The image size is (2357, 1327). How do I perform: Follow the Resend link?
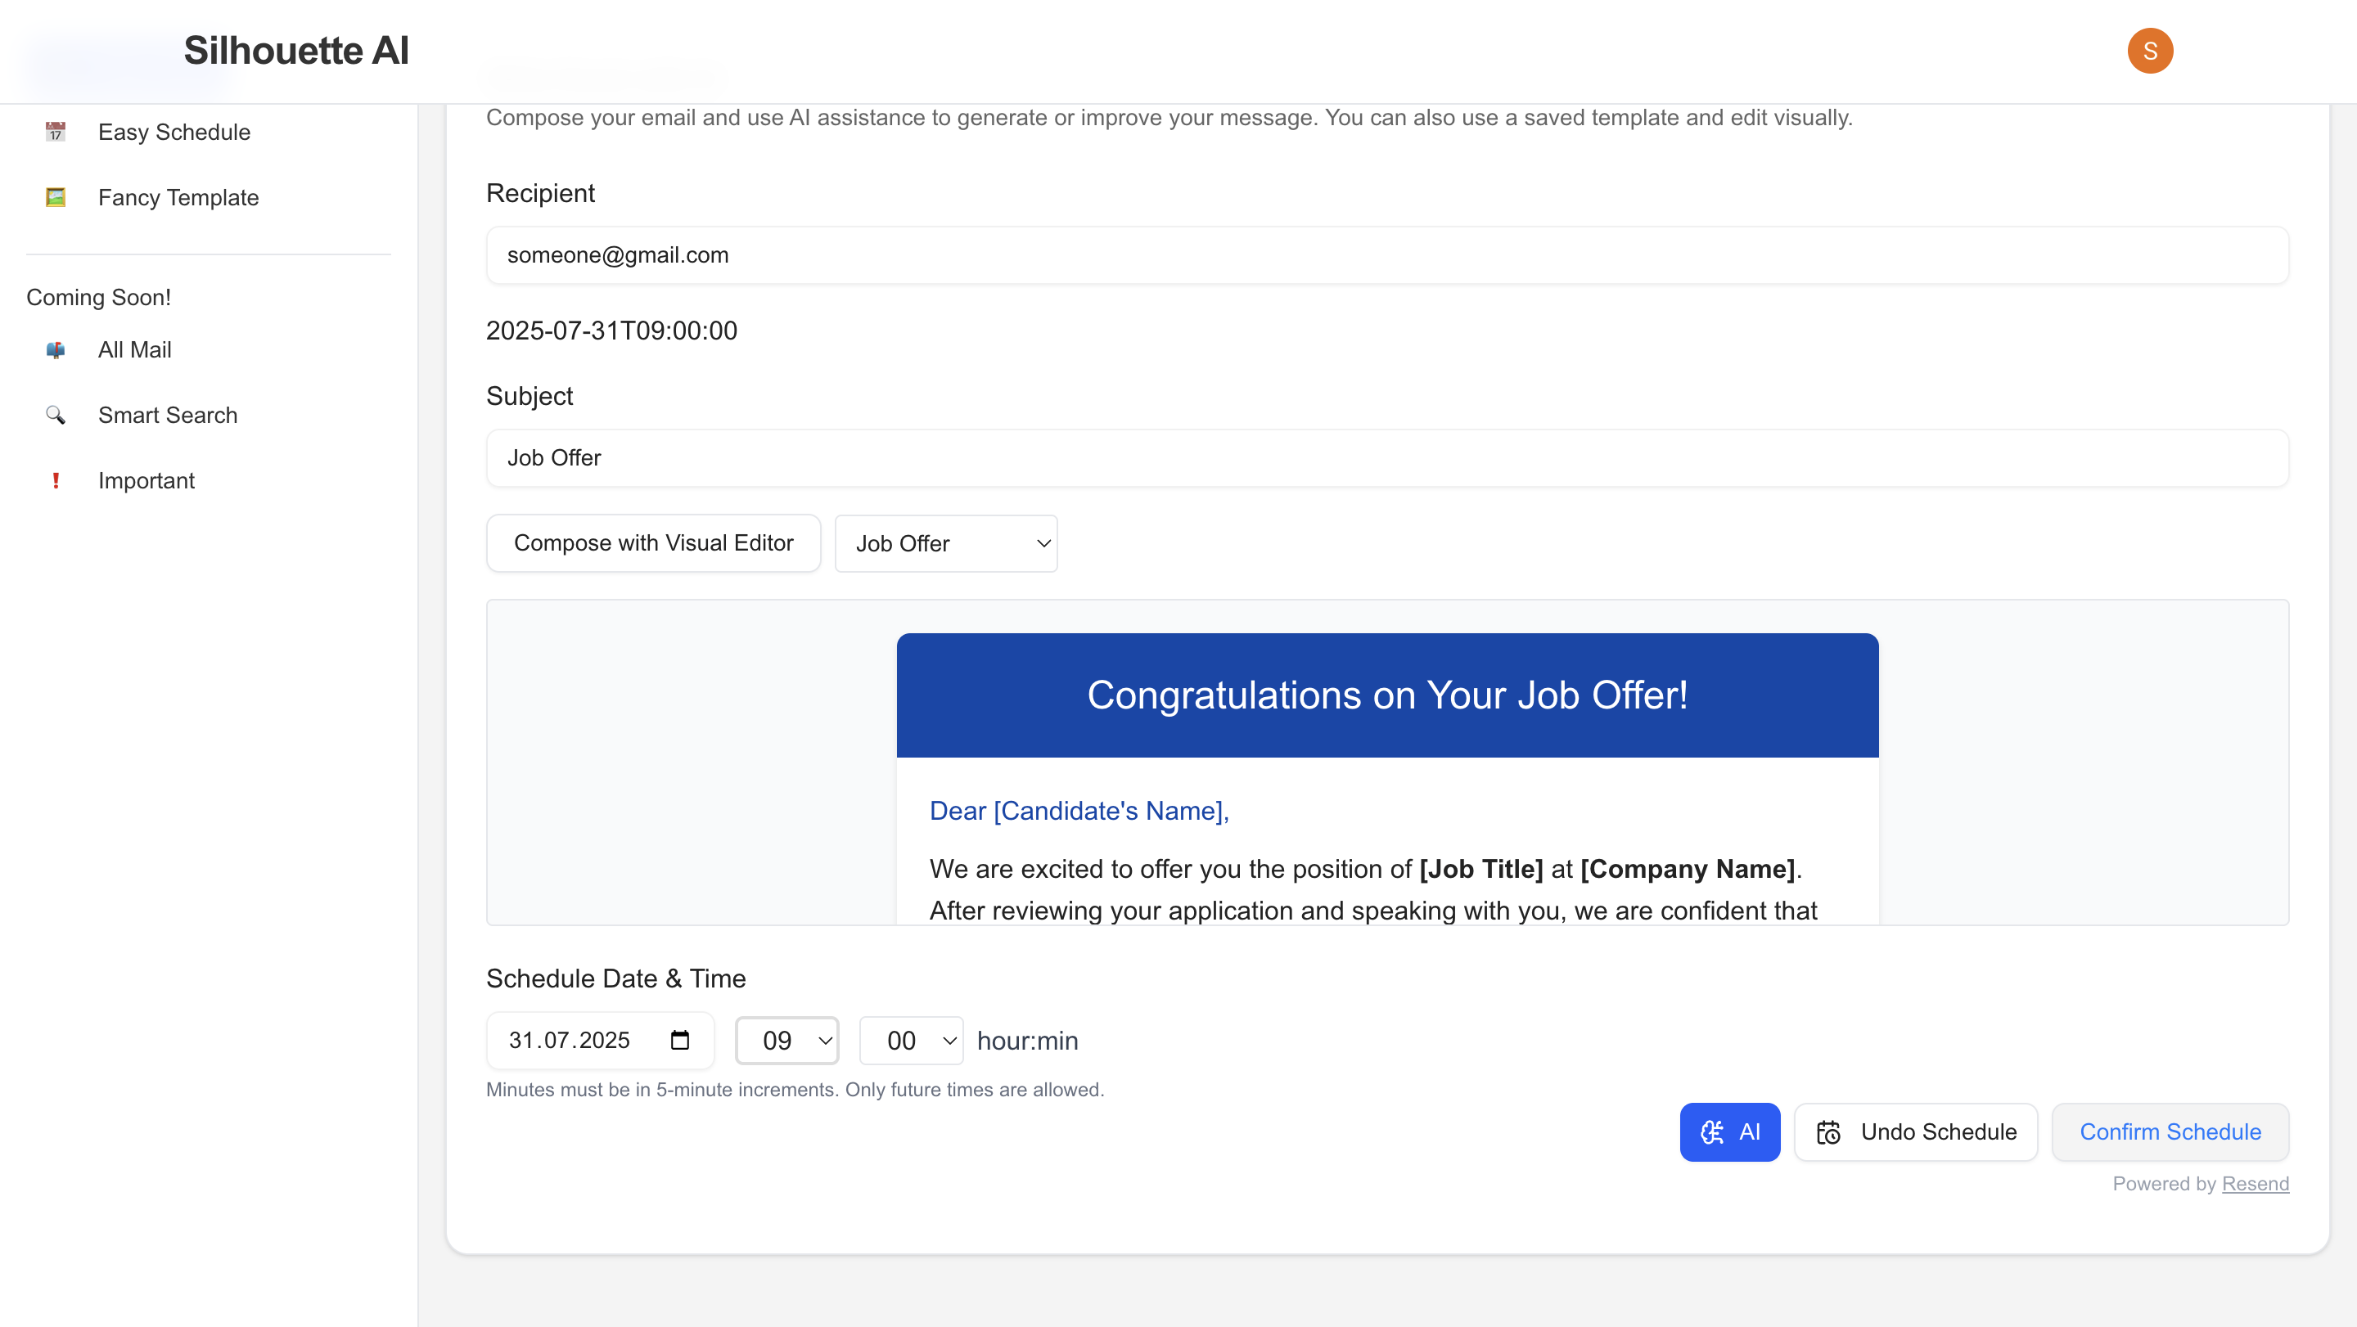(2255, 1183)
